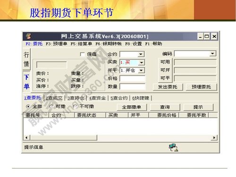
Task: Enable the 保值 checkbox
Action: 82,54
